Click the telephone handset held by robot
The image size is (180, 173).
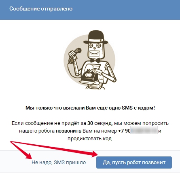74,55
